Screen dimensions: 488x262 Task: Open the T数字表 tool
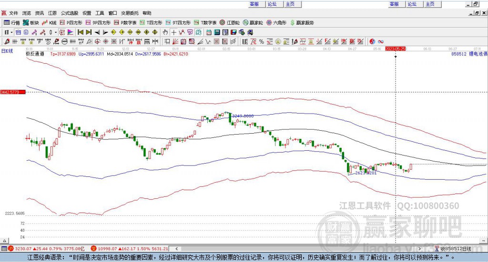click(205, 23)
